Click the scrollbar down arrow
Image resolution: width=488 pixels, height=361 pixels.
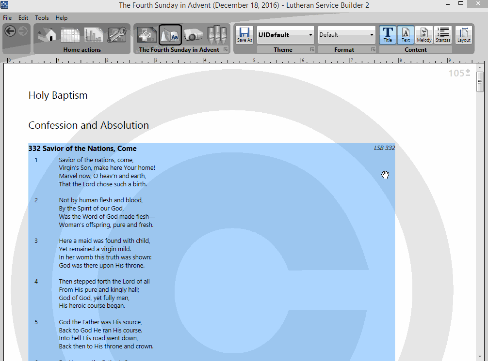click(480, 357)
